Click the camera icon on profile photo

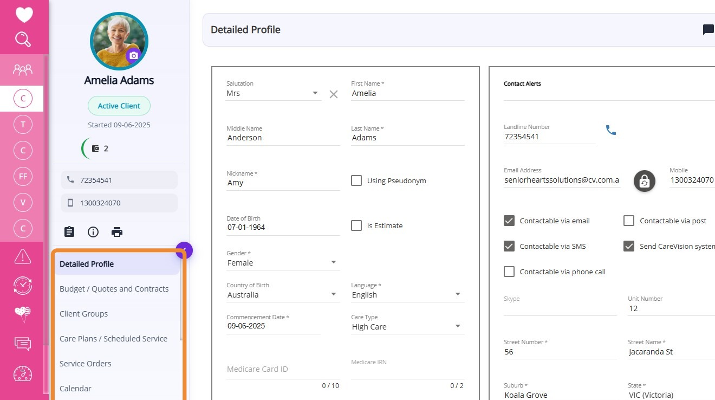[x=133, y=55]
